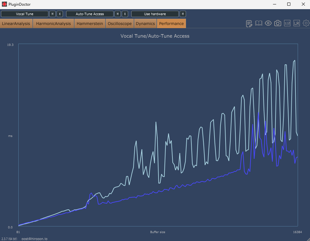Viewport: 310px width, 241px height.
Task: Click the PluginDoctor app icon
Action: 4,4
